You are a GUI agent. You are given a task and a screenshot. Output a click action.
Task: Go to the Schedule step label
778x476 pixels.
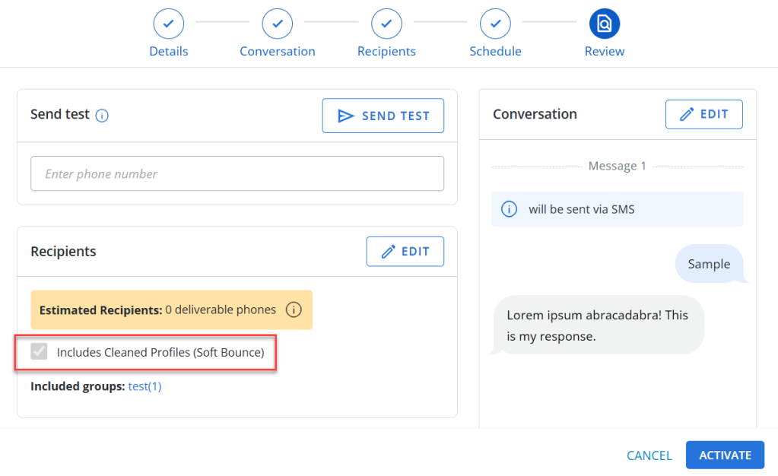coord(495,52)
